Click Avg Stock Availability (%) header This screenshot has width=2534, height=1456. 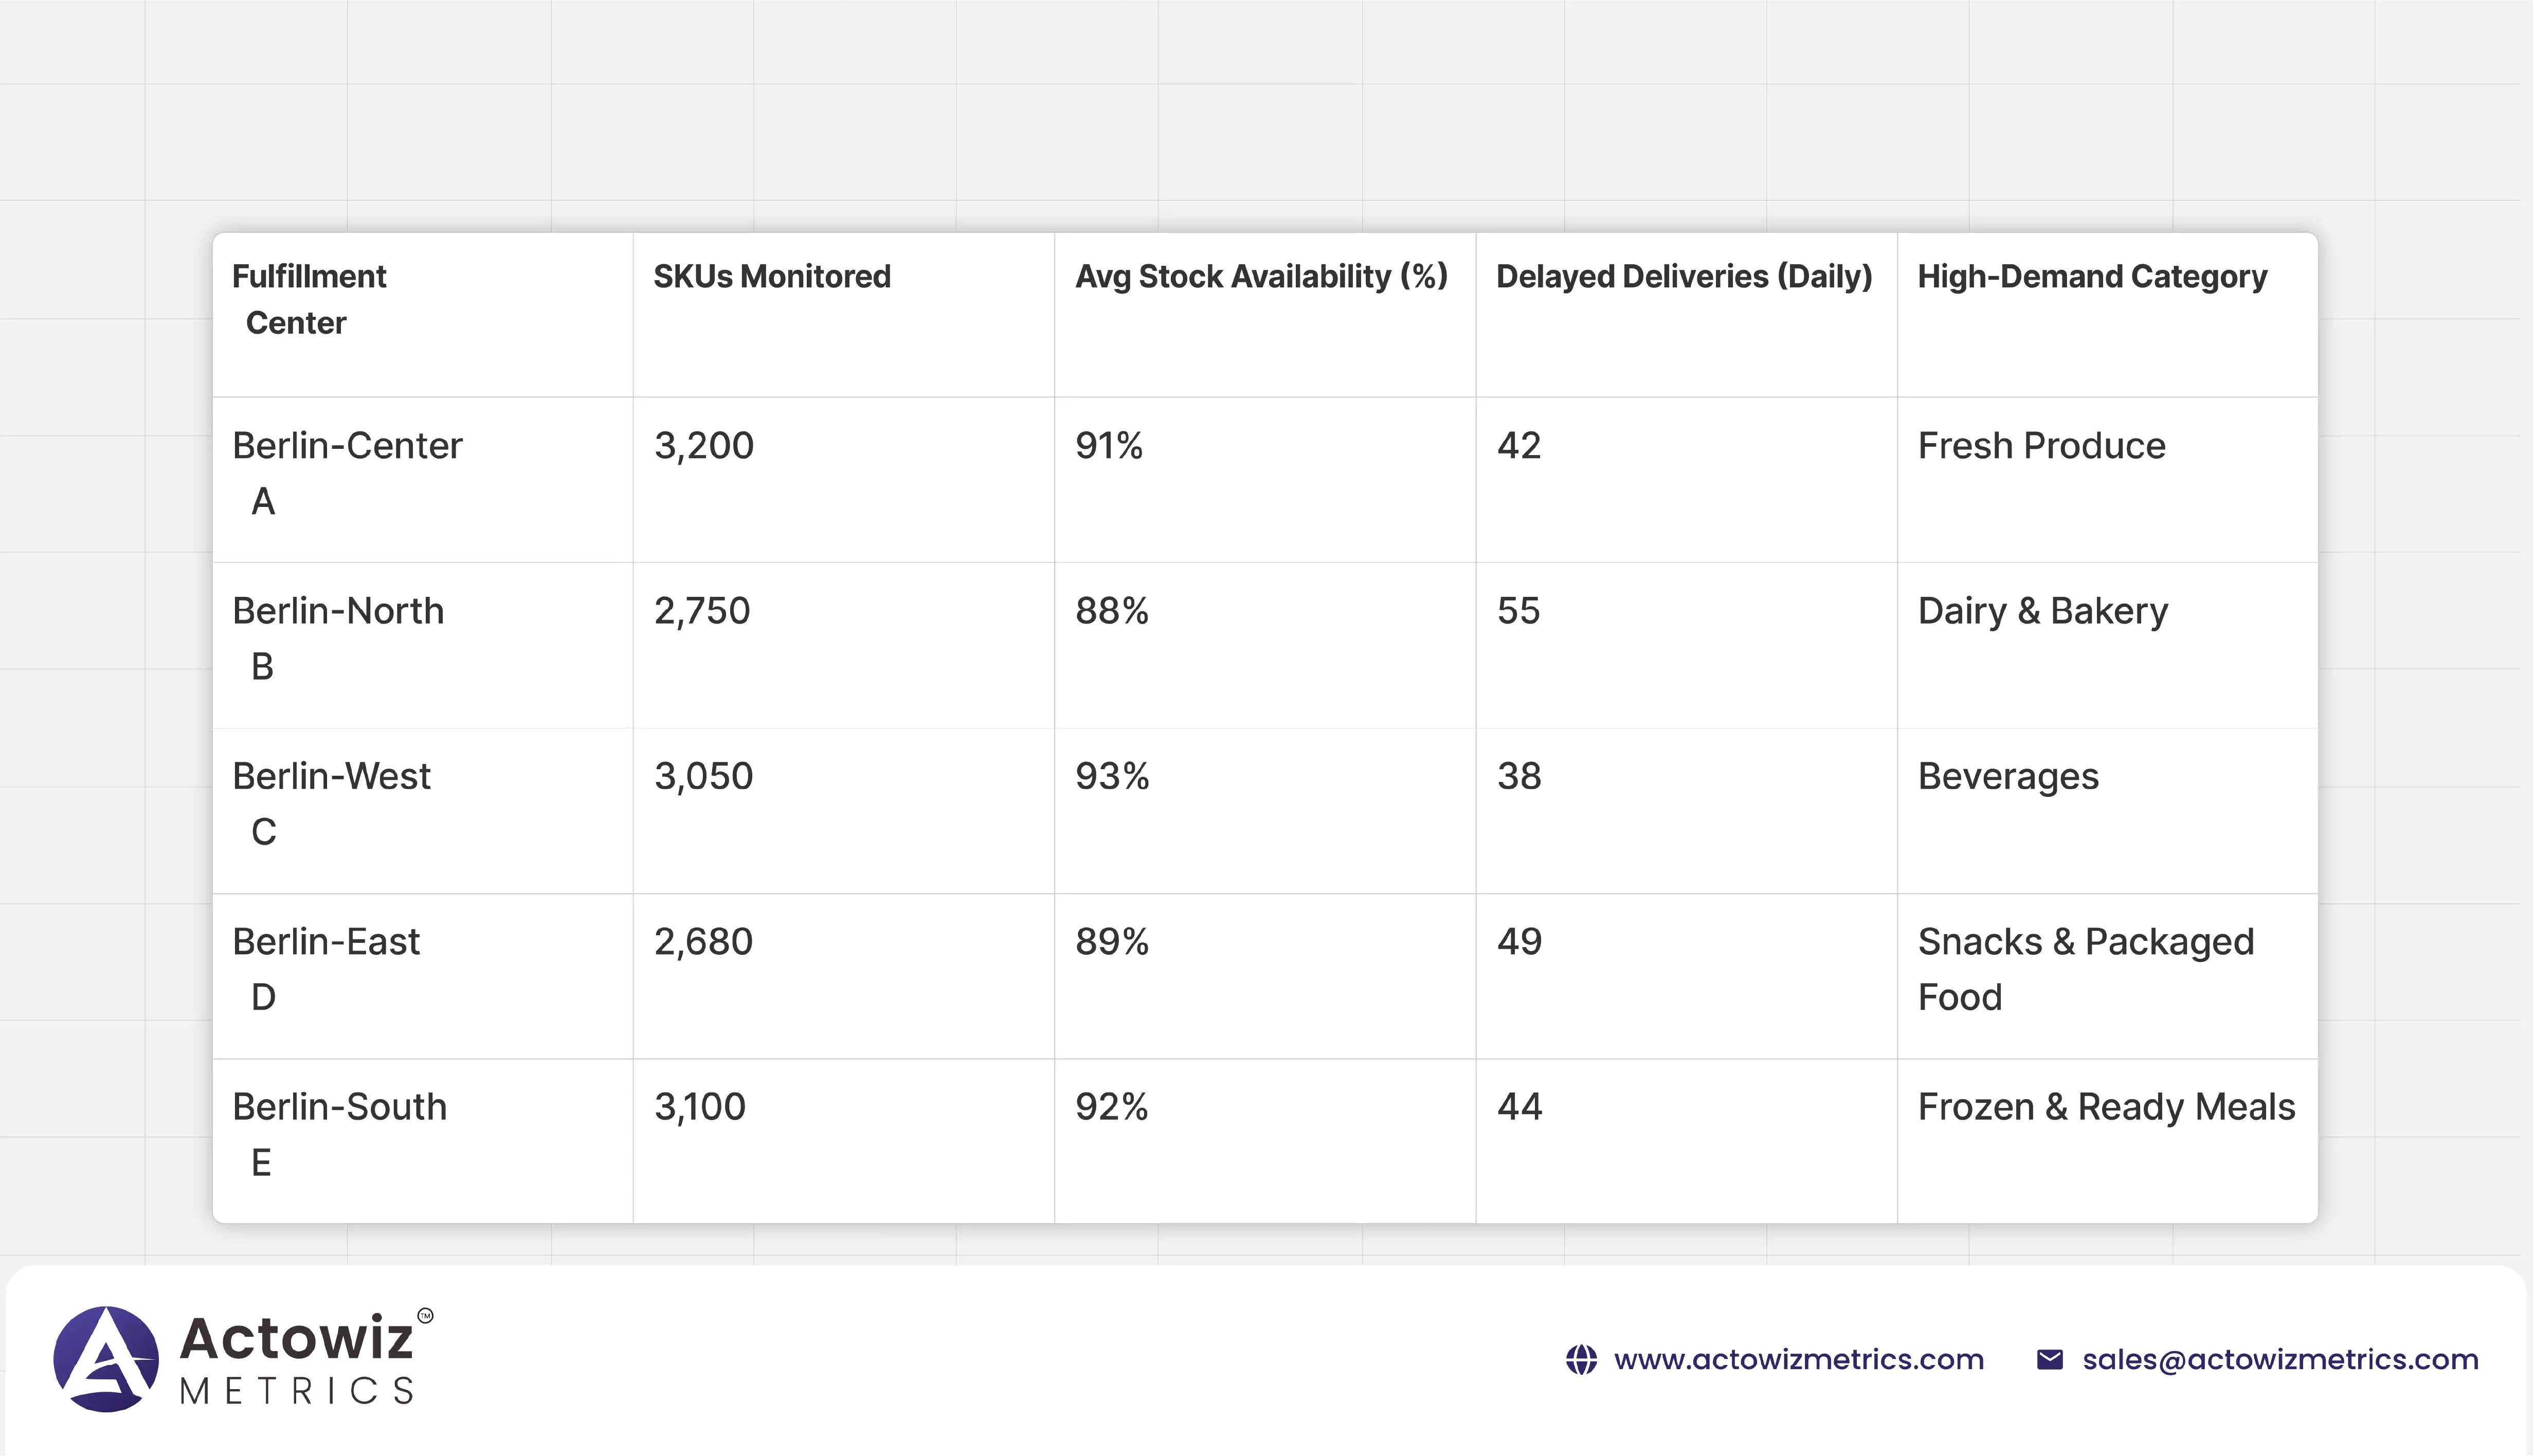pyautogui.click(x=1261, y=277)
